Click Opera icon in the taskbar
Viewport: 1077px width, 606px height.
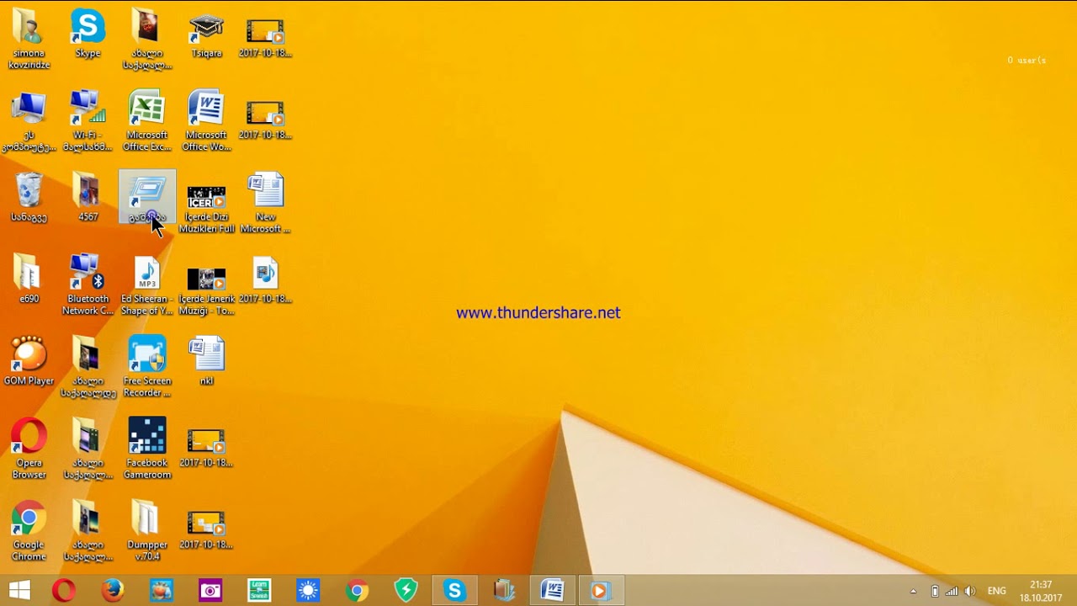point(64,591)
